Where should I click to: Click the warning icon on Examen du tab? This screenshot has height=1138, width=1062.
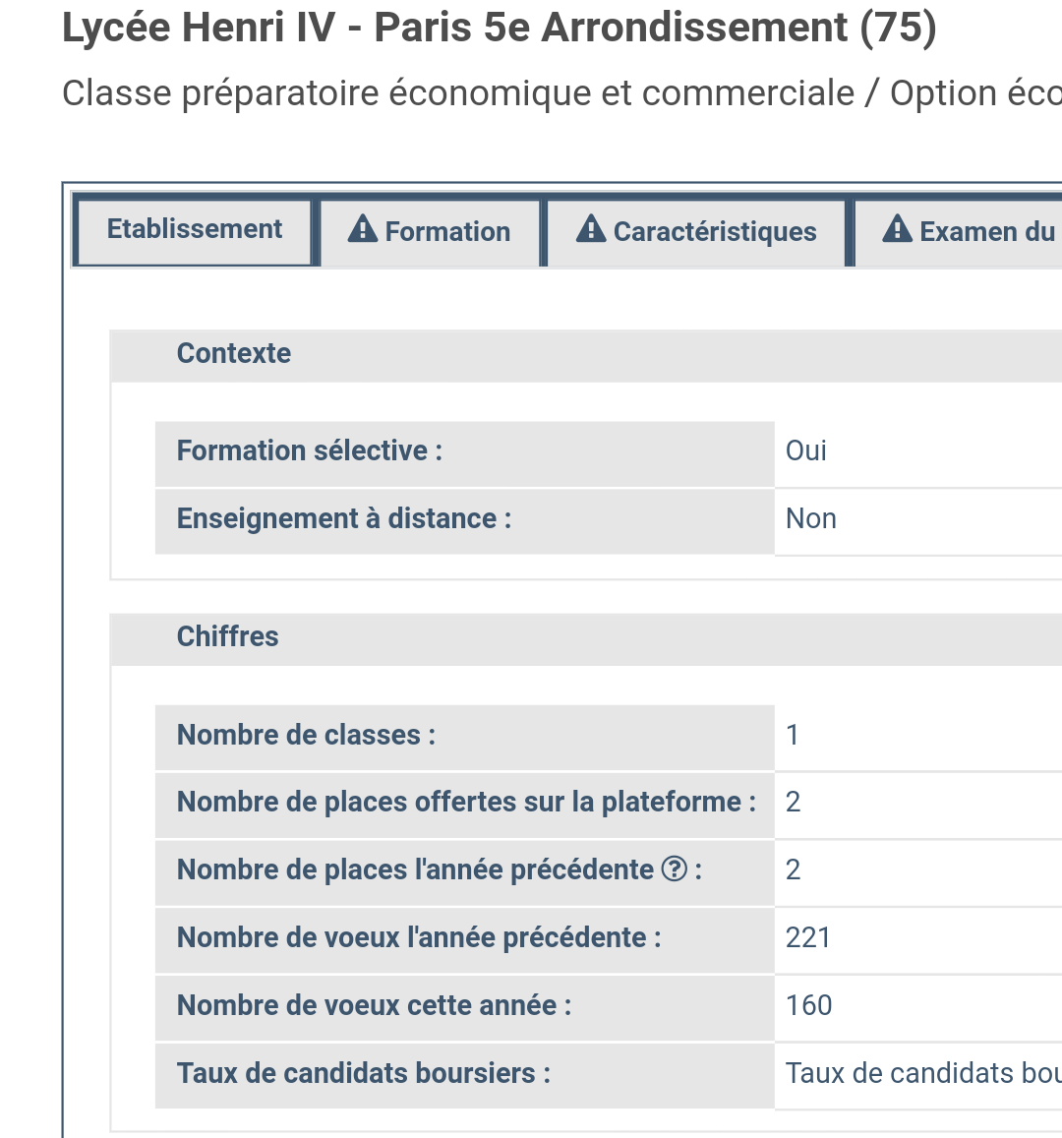897,229
